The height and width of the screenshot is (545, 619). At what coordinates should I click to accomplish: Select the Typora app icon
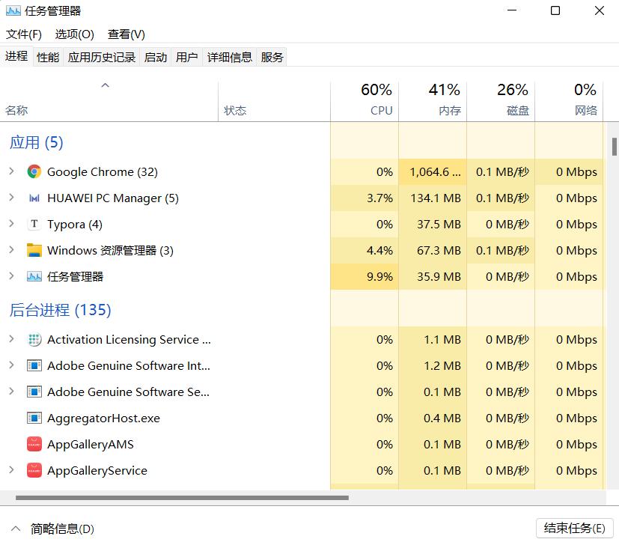click(33, 224)
